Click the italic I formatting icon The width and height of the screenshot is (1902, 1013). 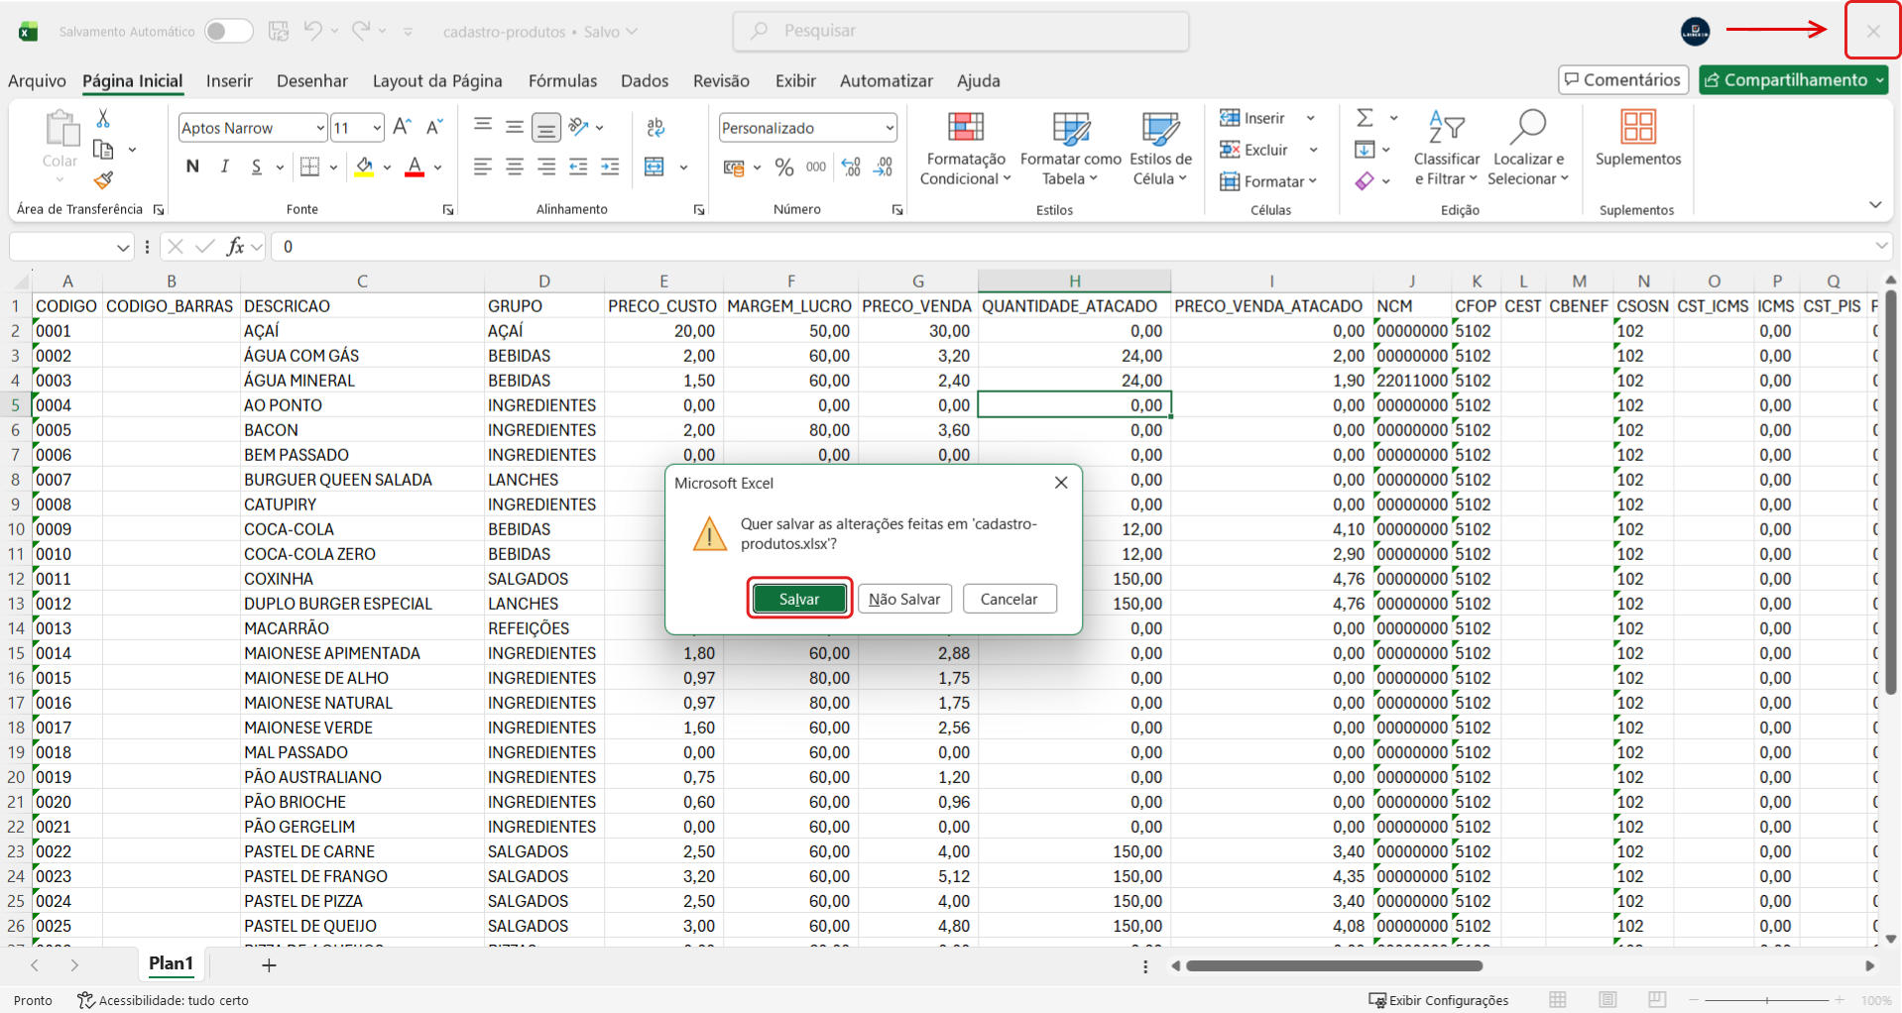click(225, 167)
